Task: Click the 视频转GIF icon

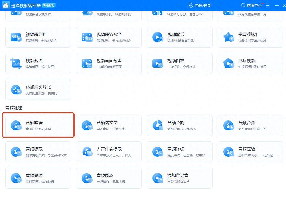Action: click(16, 37)
